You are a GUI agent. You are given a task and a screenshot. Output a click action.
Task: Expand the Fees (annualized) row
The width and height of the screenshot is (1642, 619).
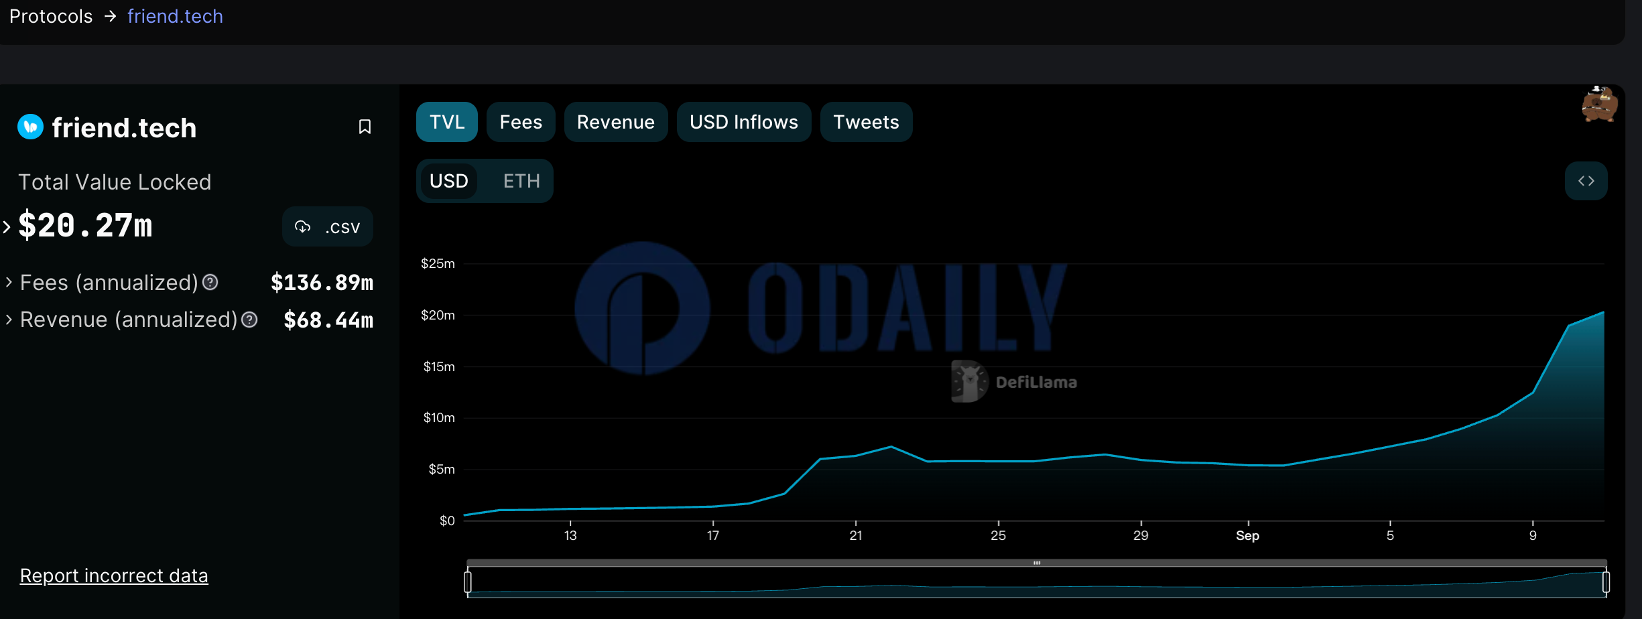pos(9,283)
